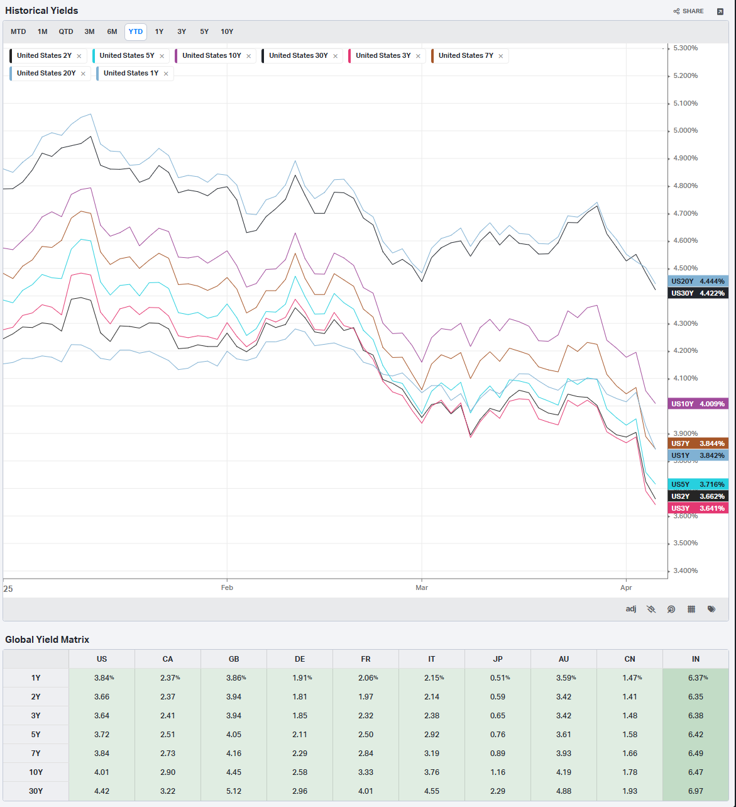The width and height of the screenshot is (736, 807).
Task: Toggle the adj adjustment option
Action: pyautogui.click(x=631, y=609)
